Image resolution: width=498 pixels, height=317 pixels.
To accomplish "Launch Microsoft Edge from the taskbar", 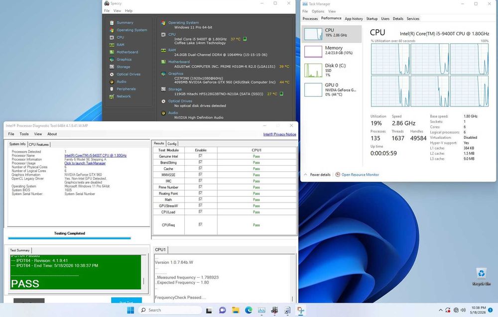I will (249, 311).
